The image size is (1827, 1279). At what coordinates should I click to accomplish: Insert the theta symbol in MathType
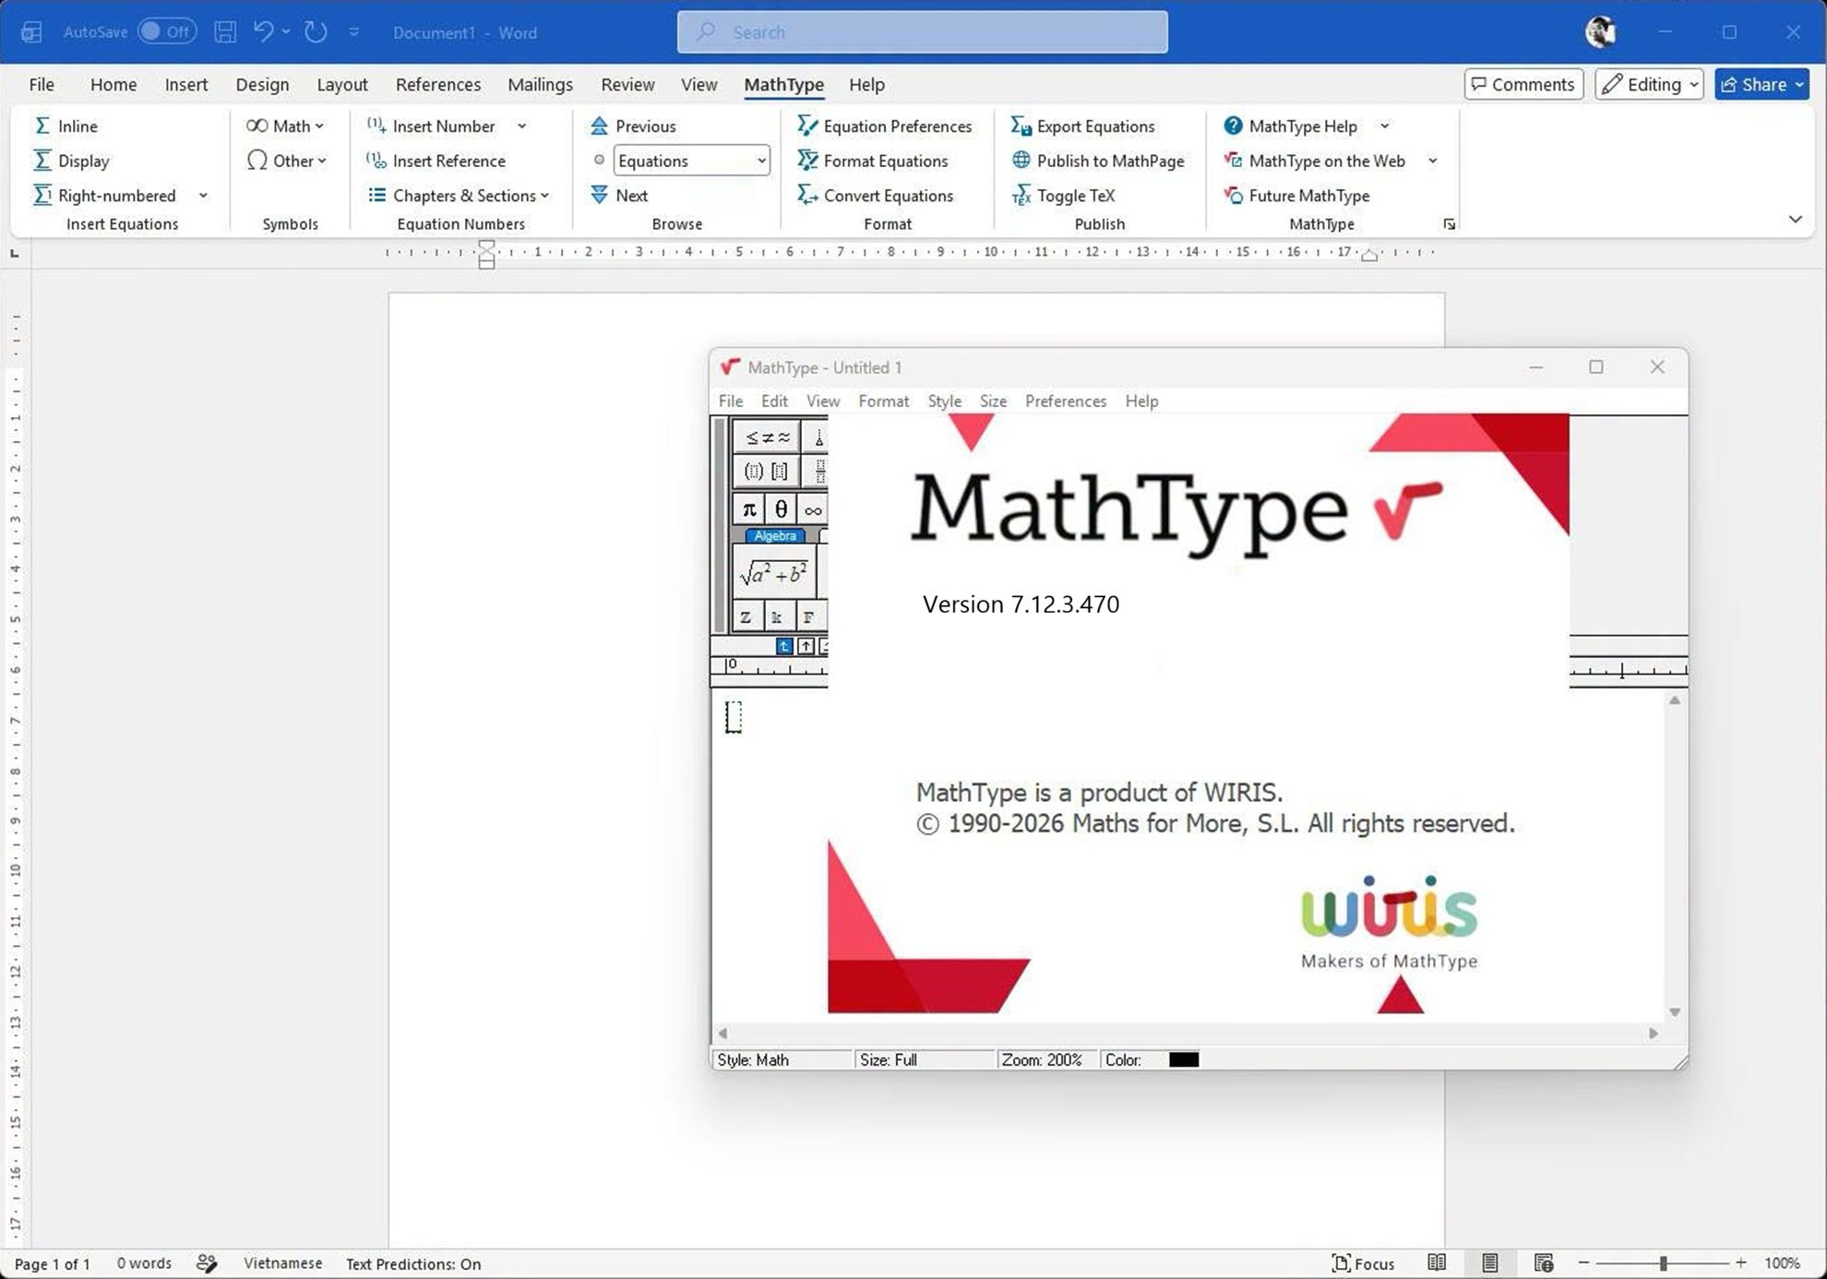781,509
